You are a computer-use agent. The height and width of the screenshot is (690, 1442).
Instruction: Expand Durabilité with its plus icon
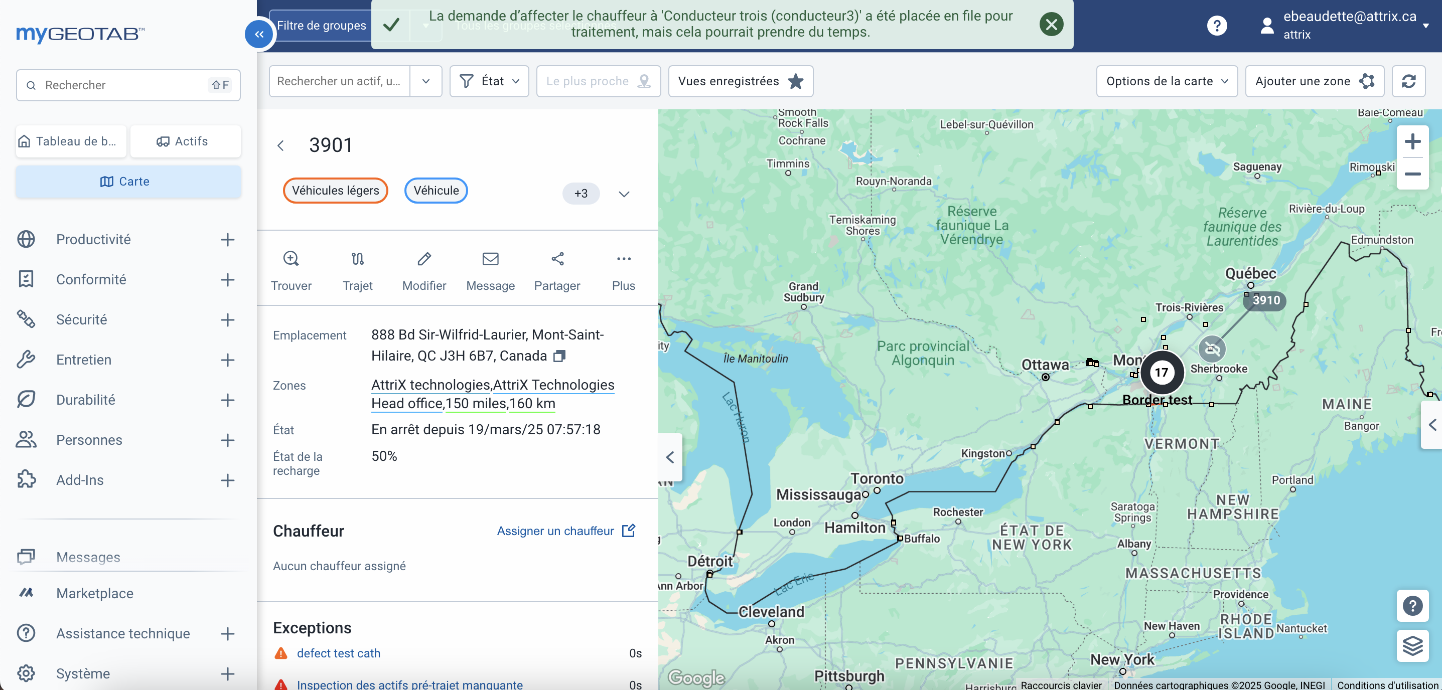pyautogui.click(x=227, y=400)
